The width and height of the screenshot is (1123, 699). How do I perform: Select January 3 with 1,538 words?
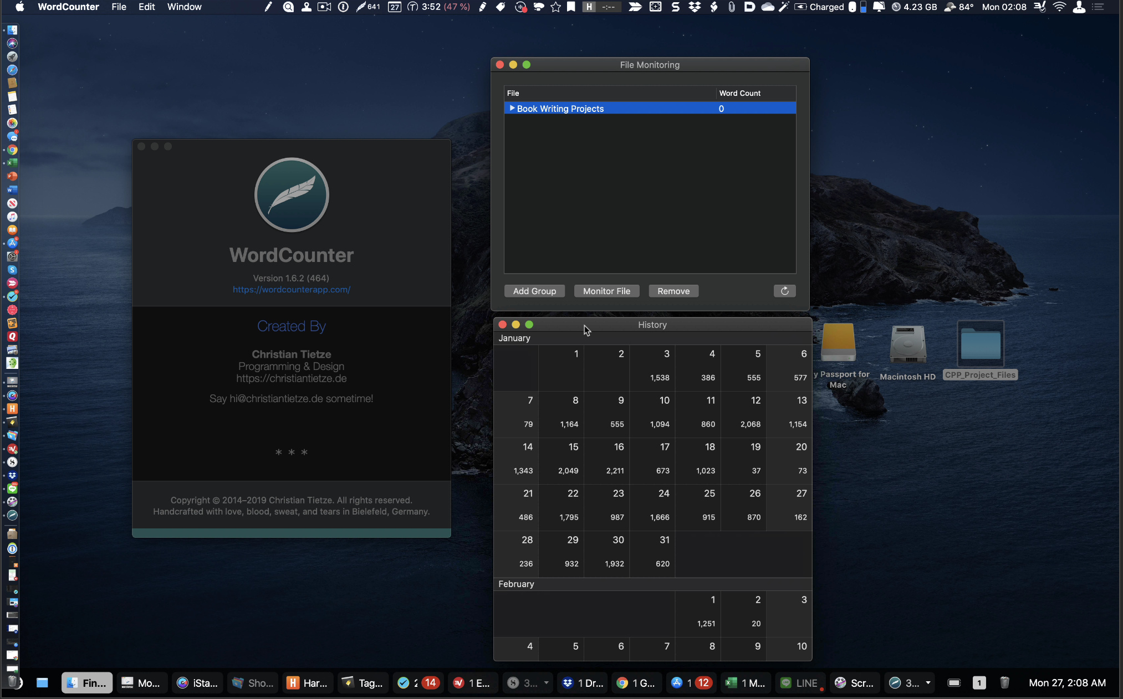tap(652, 368)
